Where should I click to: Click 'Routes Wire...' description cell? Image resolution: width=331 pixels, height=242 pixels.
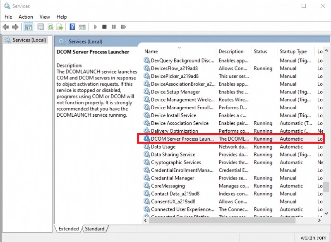click(x=233, y=100)
